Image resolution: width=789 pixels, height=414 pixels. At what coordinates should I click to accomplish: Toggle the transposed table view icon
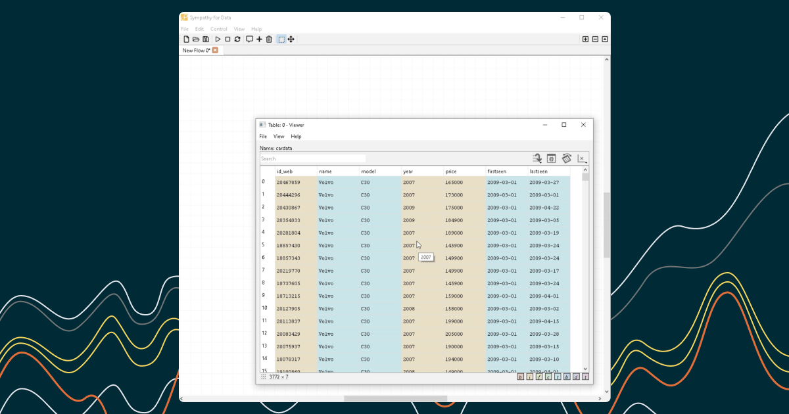point(566,158)
